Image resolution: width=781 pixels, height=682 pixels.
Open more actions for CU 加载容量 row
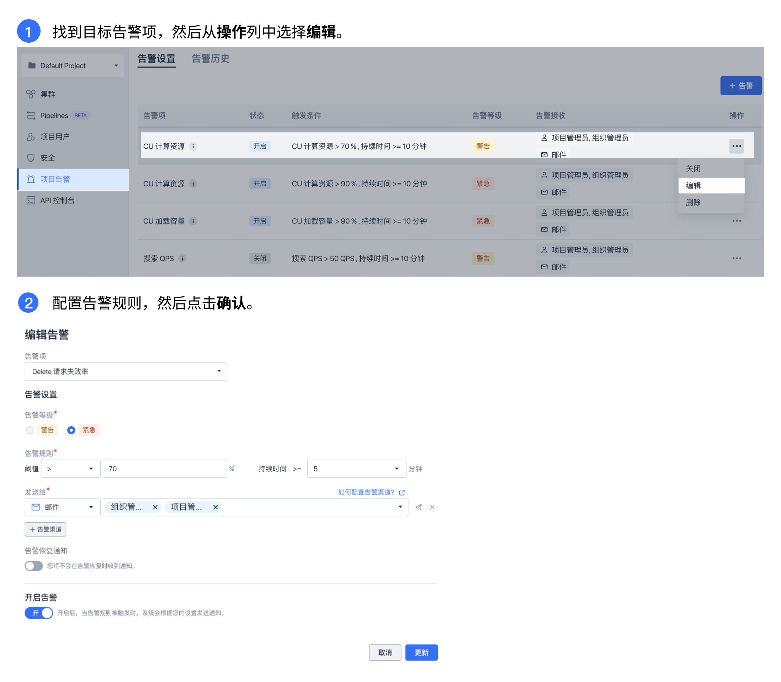tap(737, 221)
